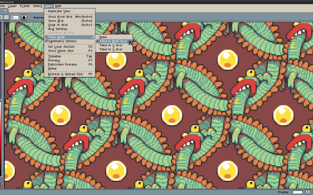Click the red color bar at left

(x=0, y=139)
